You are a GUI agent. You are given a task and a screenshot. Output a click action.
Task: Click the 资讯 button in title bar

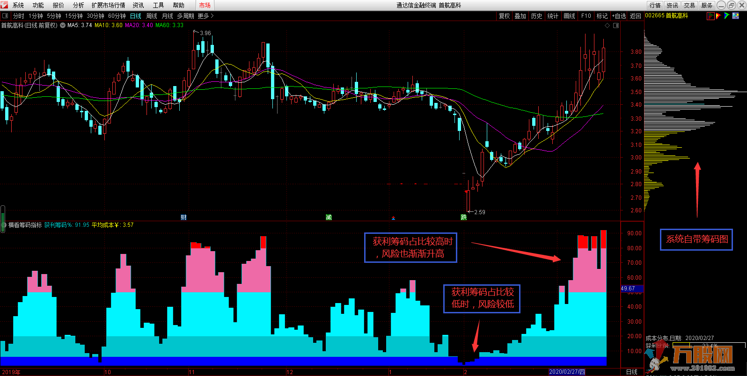(x=673, y=5)
